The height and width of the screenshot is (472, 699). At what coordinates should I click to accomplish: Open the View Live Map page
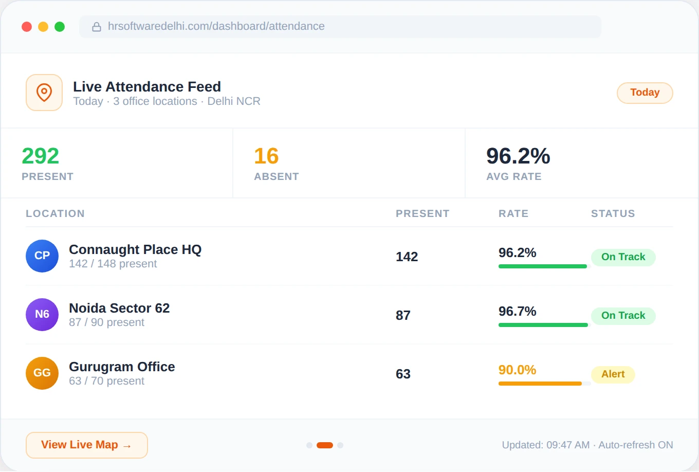pos(86,445)
